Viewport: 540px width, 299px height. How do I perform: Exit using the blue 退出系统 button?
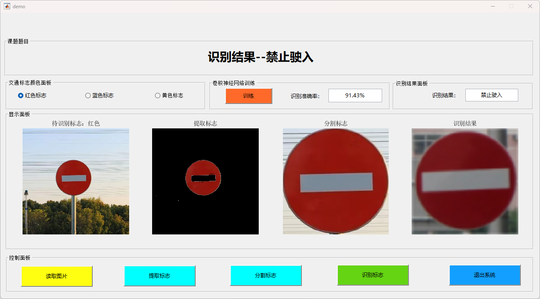coord(485,275)
